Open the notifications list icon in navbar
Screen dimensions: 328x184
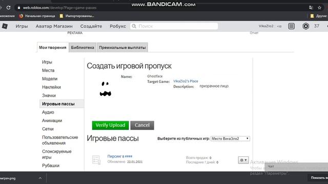[x=292, y=26]
